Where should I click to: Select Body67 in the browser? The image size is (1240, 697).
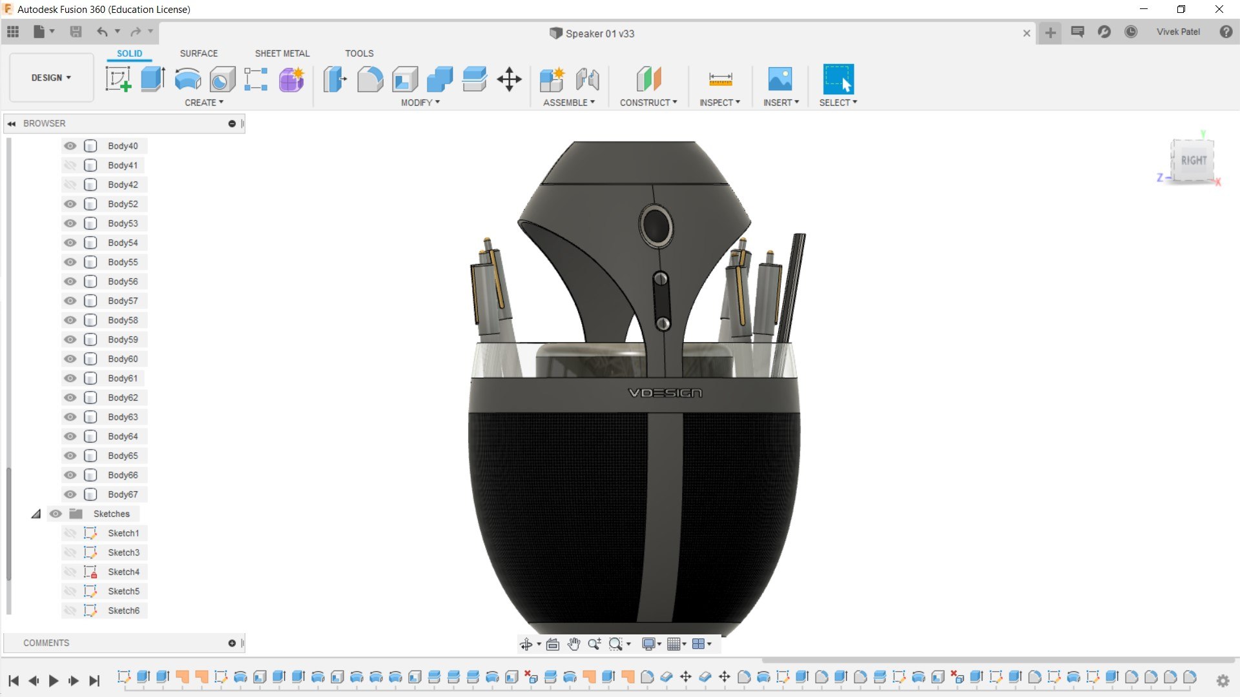(x=123, y=494)
